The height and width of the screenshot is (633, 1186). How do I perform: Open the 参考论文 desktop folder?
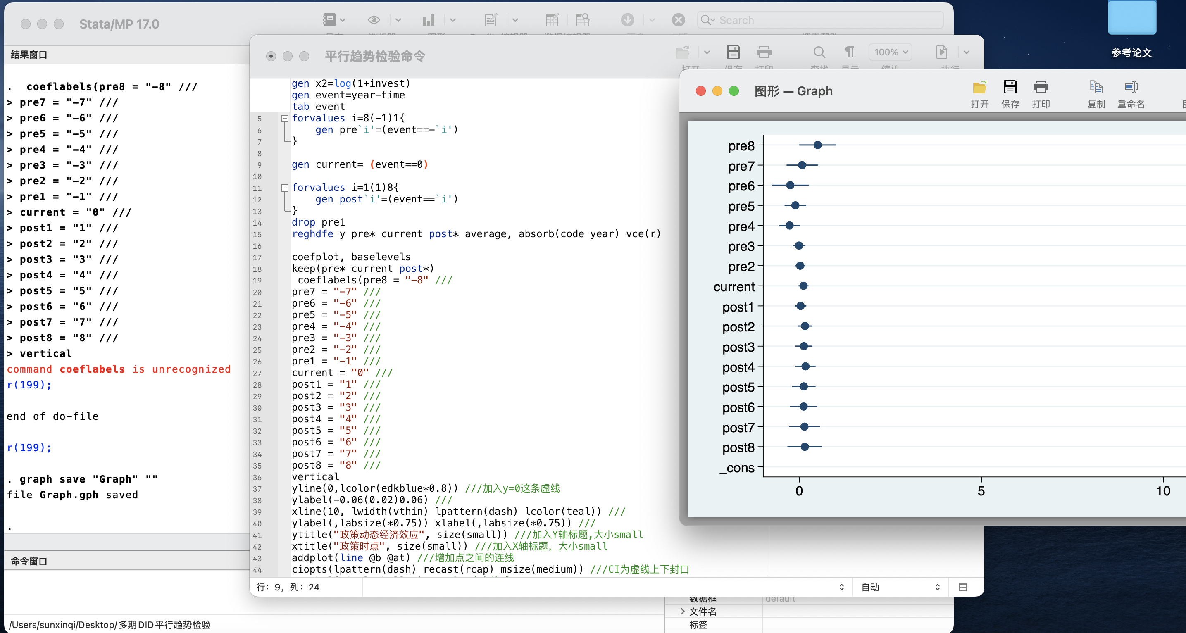[1131, 19]
